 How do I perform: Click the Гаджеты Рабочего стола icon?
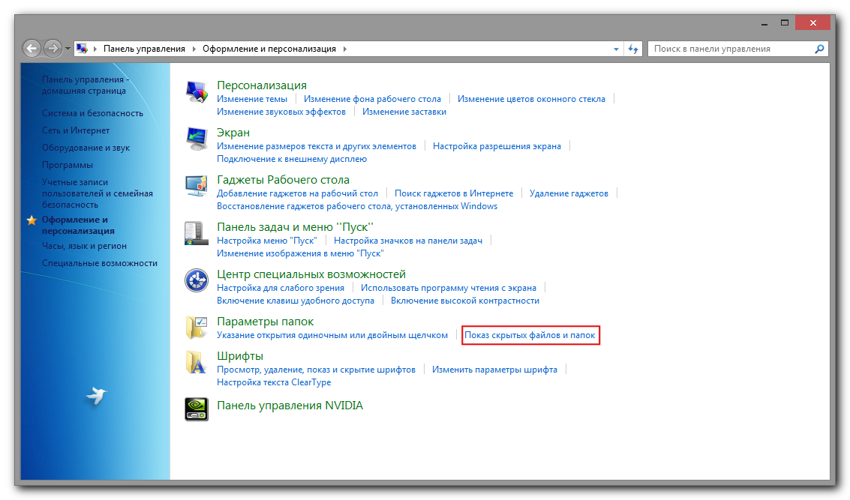click(197, 186)
